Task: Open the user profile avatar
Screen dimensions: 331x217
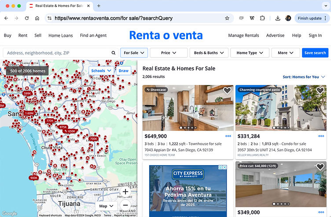Action: 288,18
